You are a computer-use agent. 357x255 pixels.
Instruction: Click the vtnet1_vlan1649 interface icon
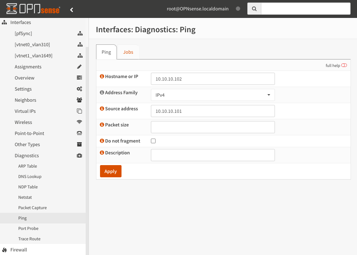click(x=80, y=56)
